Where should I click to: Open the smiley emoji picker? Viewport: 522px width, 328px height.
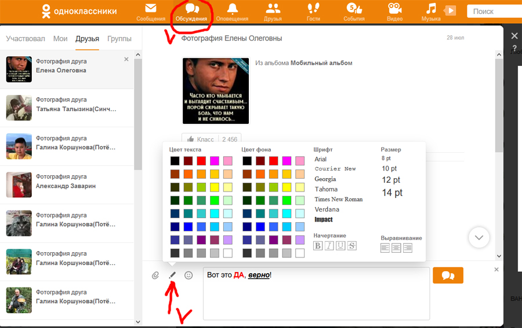click(188, 275)
